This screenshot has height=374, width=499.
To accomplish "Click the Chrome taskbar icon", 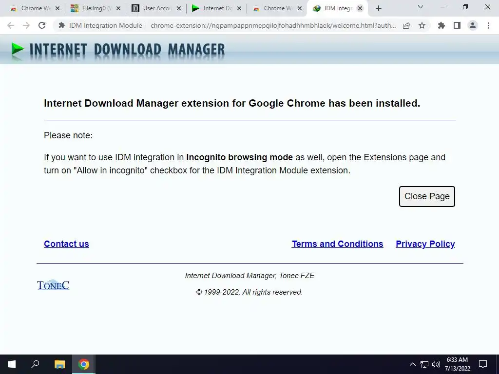I will [x=84, y=364].
